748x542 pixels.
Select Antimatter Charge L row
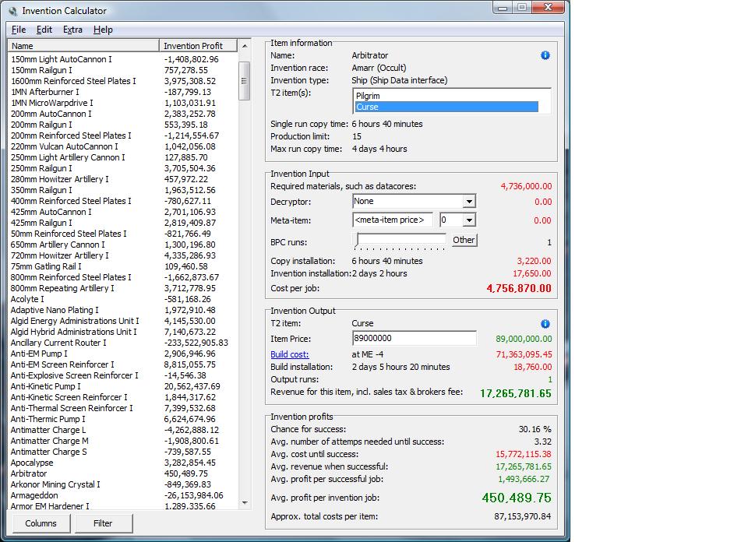pyautogui.click(x=123, y=430)
